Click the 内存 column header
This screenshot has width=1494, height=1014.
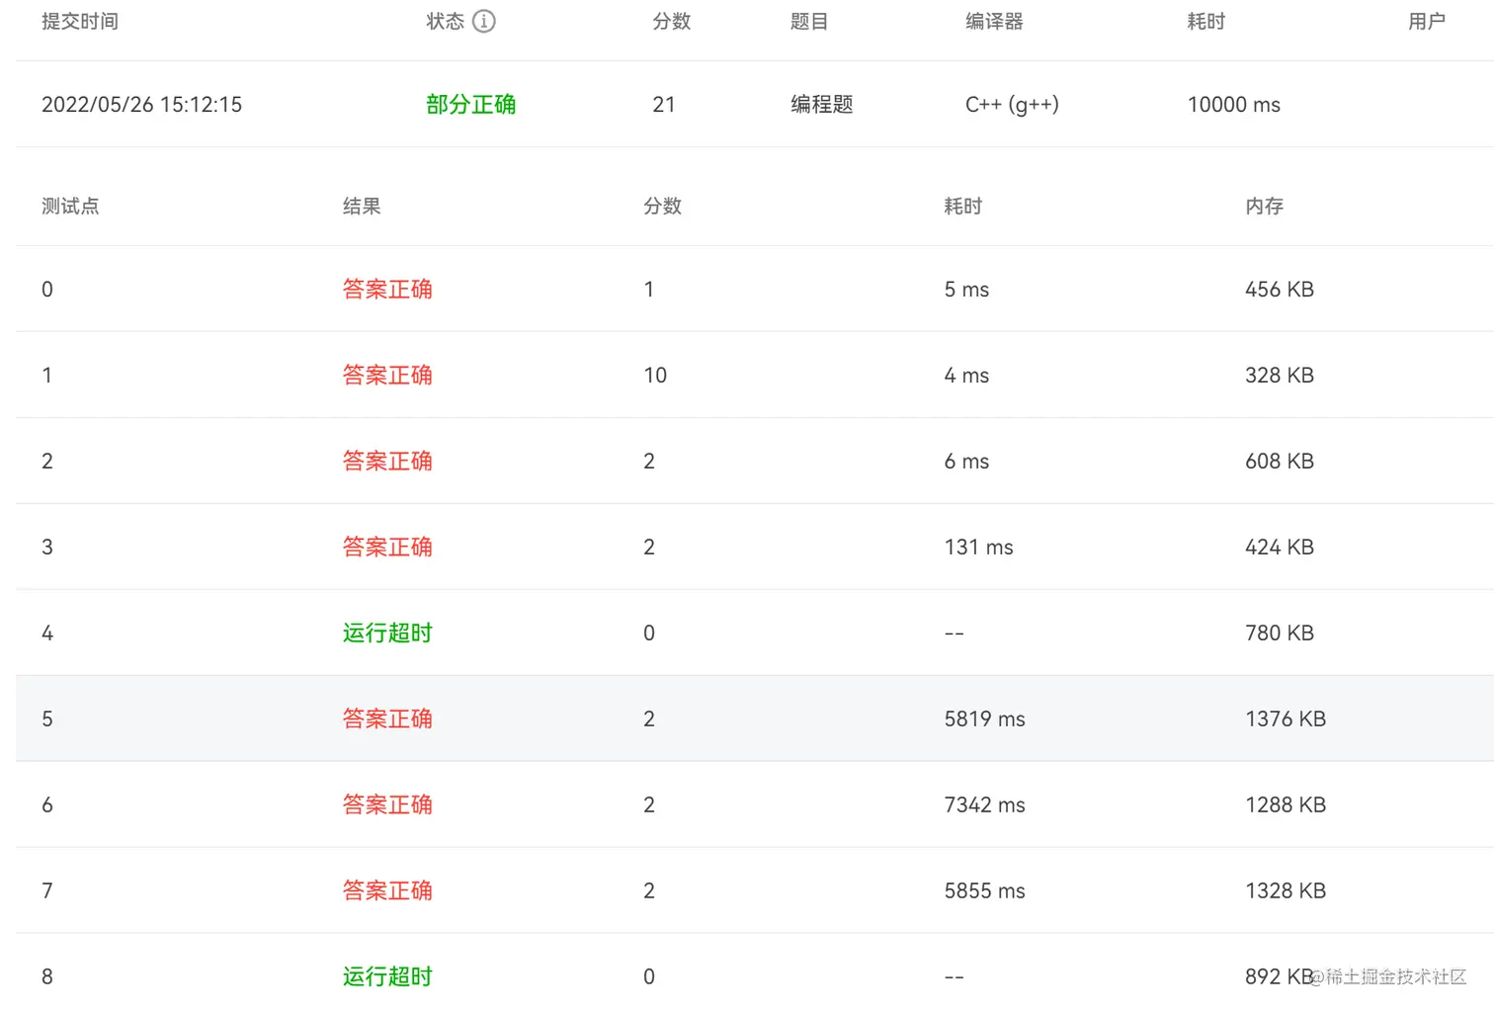tap(1264, 206)
